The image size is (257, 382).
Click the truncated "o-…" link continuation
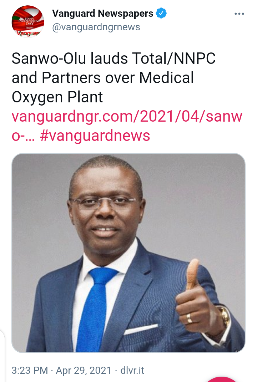coord(24,136)
